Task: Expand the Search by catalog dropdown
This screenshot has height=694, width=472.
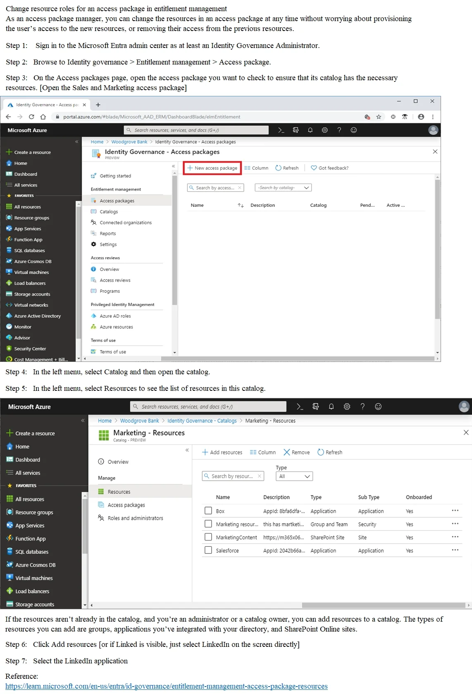Action: 283,187
